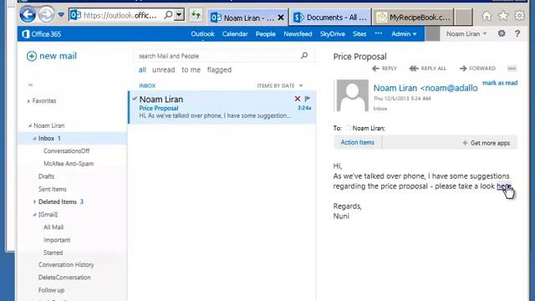Filter messages by flagged

[219, 69]
